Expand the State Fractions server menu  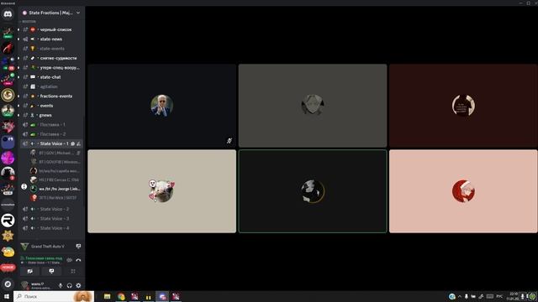pos(51,13)
